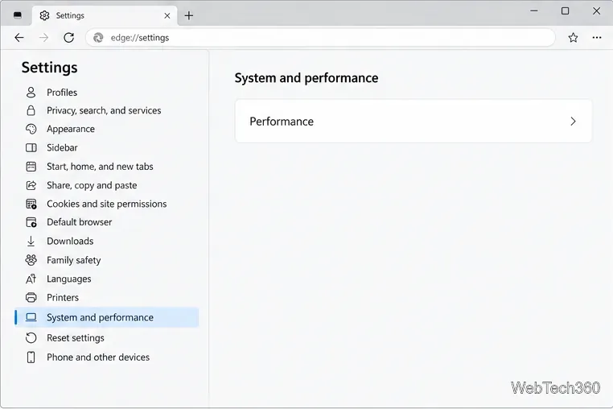The height and width of the screenshot is (409, 613).
Task: Click the Downloads arrow icon
Action: [31, 241]
